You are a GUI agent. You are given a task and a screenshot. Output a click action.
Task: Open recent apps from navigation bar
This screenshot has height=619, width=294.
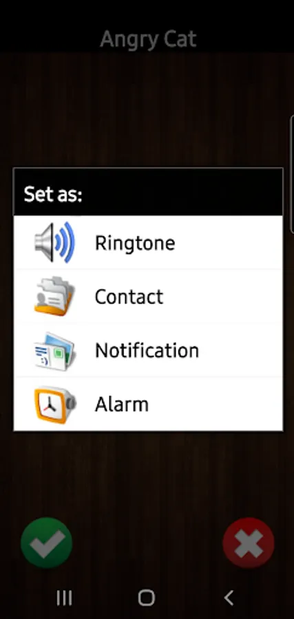pyautogui.click(x=64, y=598)
